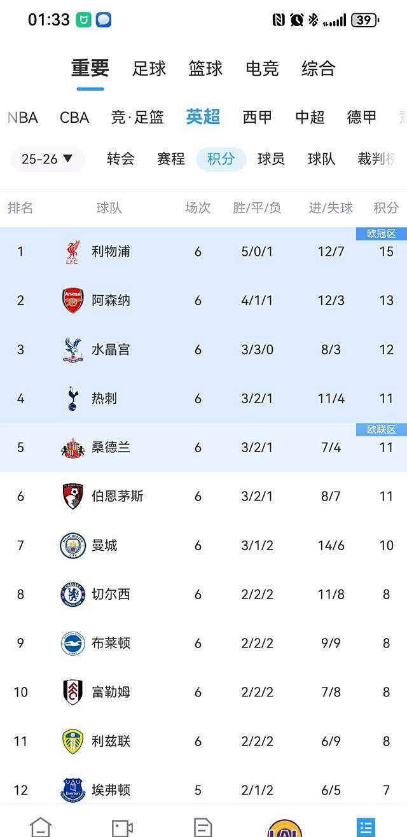Switch to the 篮球 top tab
407x837 pixels.
pyautogui.click(x=205, y=69)
